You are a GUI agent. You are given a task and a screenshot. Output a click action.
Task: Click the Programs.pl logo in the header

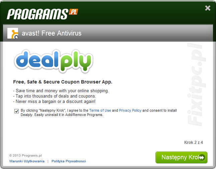pos(42,14)
